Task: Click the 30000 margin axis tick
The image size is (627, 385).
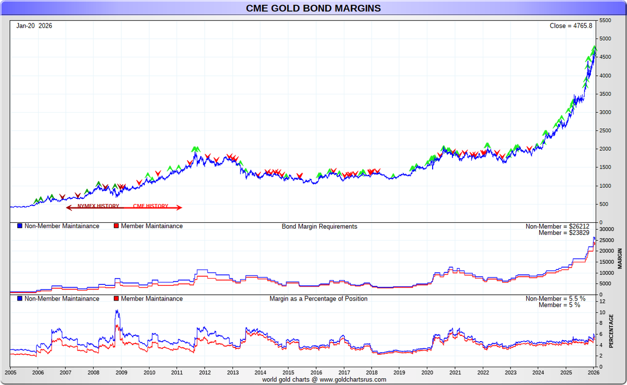Action: [x=607, y=229]
